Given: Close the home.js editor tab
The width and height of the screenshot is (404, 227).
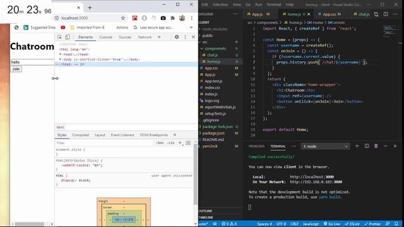Looking at the screenshot, I should click(309, 14).
